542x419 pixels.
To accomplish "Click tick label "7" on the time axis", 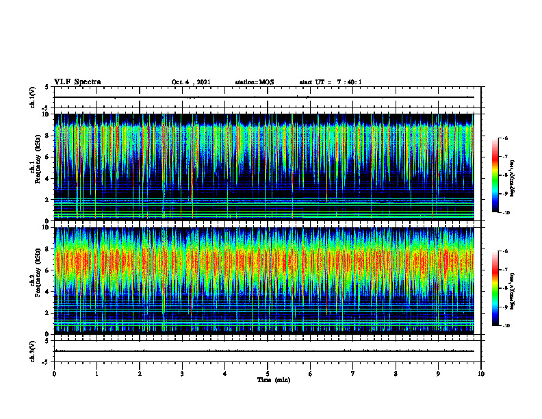I will click(x=353, y=374).
